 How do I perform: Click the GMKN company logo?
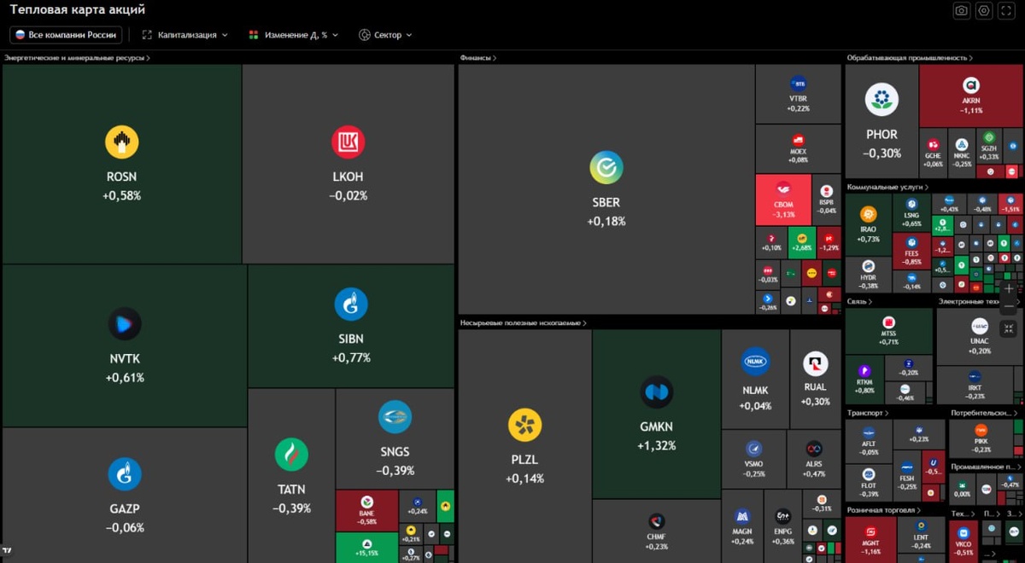tap(657, 392)
